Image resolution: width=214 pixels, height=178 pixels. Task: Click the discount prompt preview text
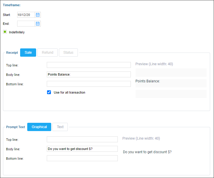tap(147, 152)
